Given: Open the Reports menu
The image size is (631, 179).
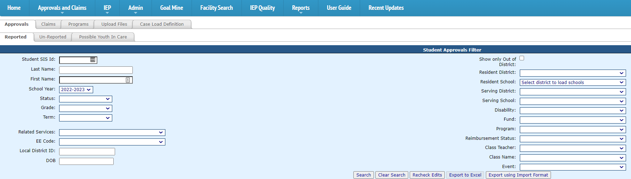Looking at the screenshot, I should [x=301, y=8].
